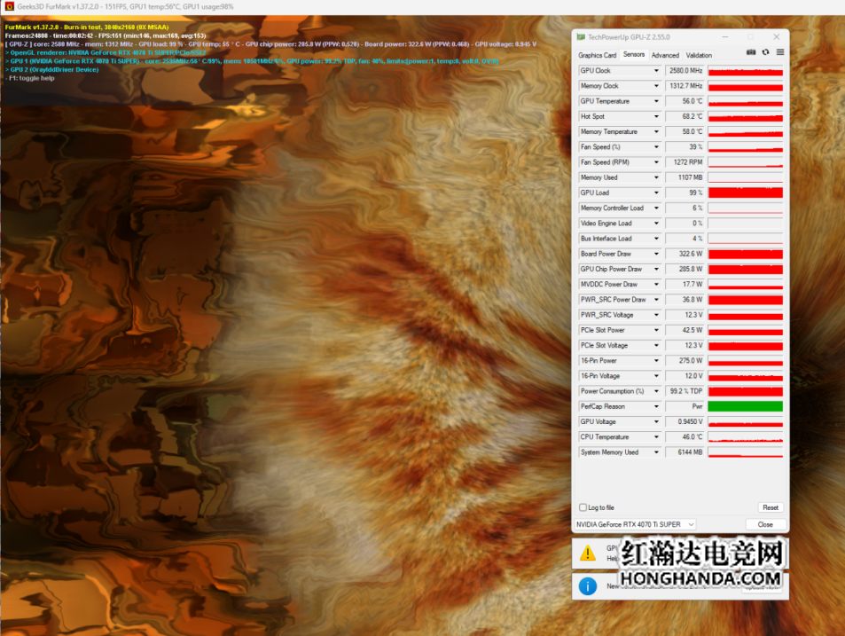Open the Power Consumption (%) dropdown
845x636 pixels.
656,391
